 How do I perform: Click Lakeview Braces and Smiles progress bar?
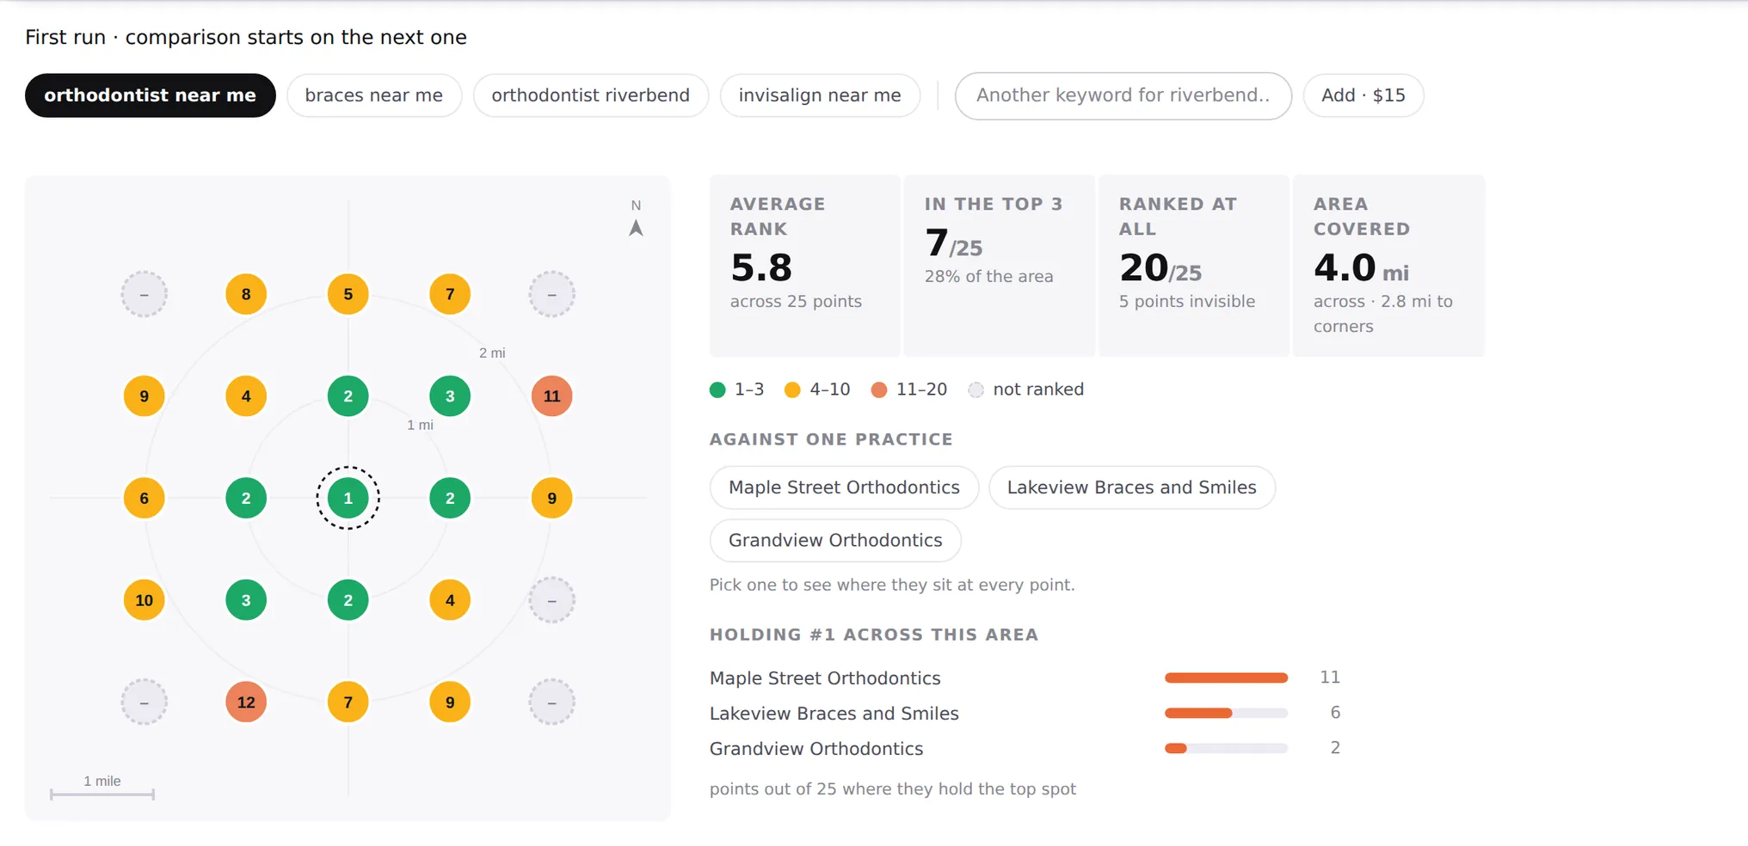tap(1226, 713)
